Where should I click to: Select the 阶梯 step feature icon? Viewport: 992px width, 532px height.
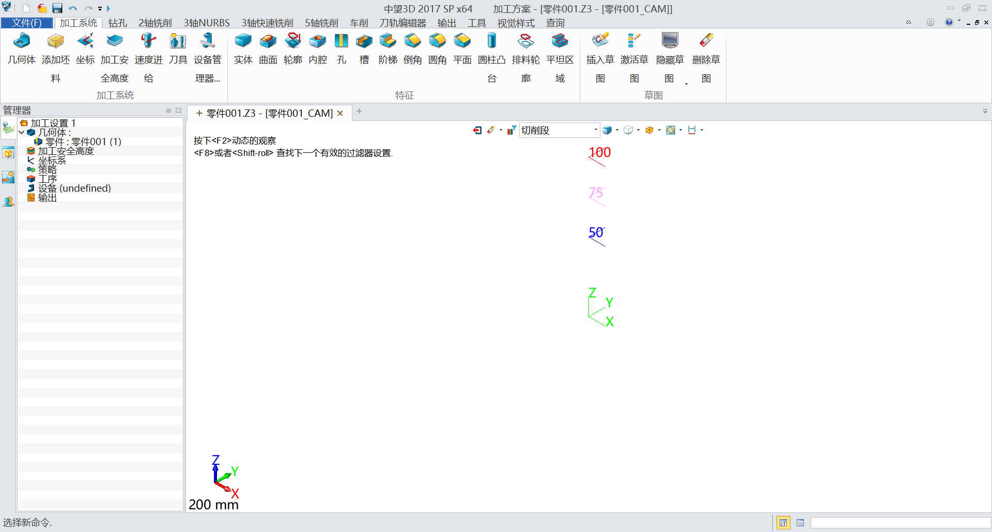388,41
